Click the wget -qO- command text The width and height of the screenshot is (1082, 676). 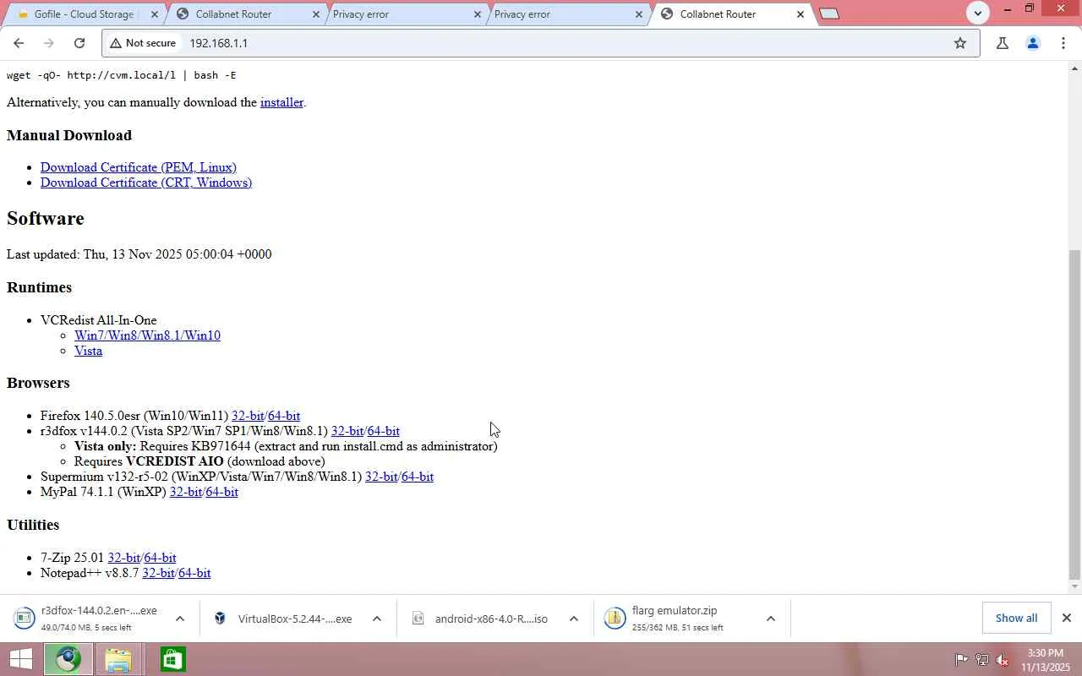coord(122,75)
